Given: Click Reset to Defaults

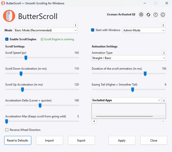Looking at the screenshot, I should pos(18,140).
